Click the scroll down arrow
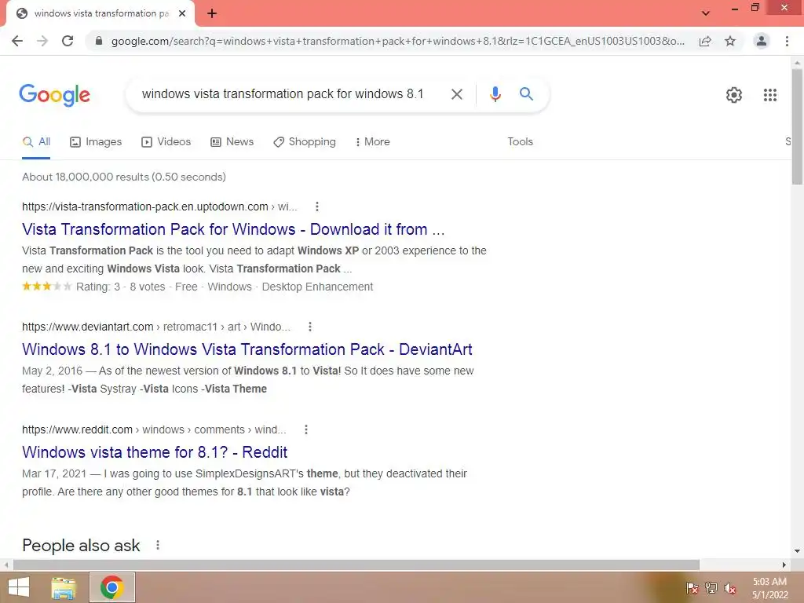The image size is (804, 603). [x=797, y=551]
